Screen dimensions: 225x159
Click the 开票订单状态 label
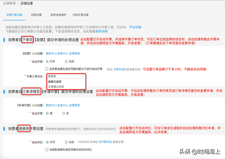click(x=35, y=76)
